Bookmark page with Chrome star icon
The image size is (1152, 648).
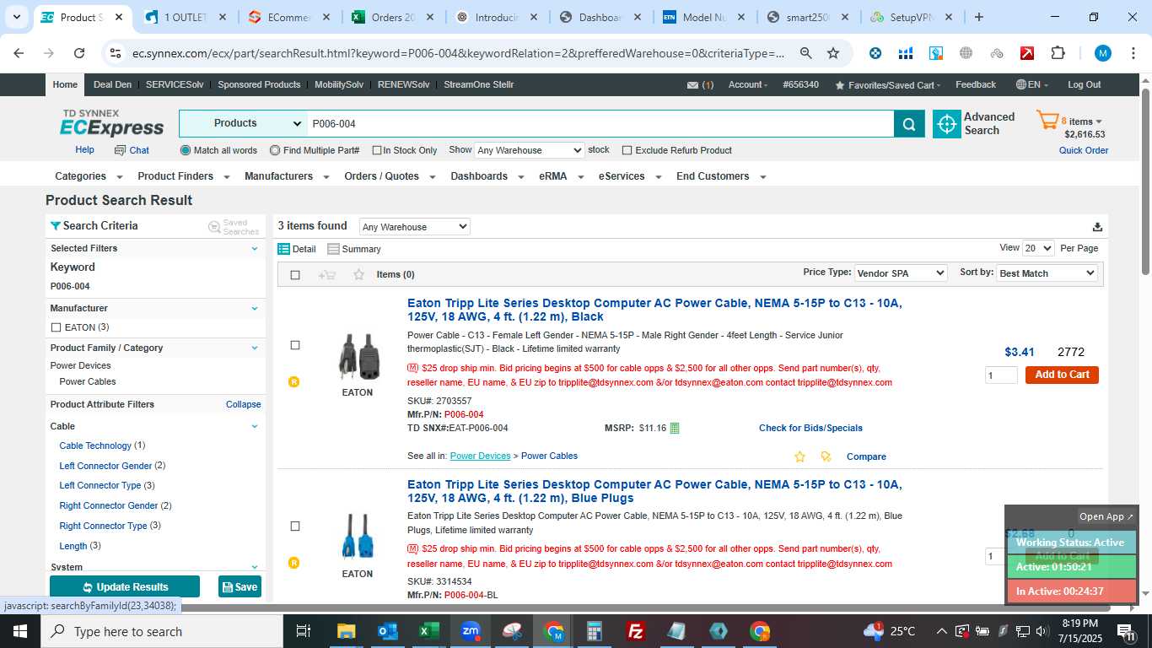[x=833, y=53]
